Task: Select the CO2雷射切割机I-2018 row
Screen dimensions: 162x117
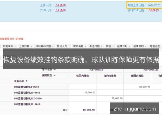Action: tap(26, 87)
